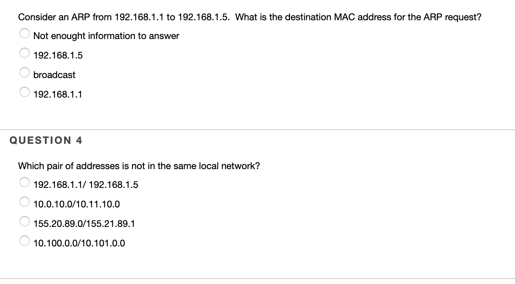
Task: Select "Not enought information to answer" option
Action: (x=25, y=33)
